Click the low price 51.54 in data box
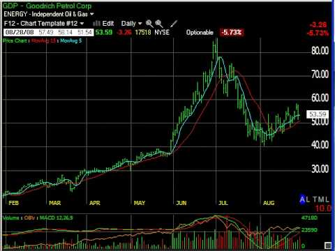Screen dimensions: 335x251 tap(84, 32)
